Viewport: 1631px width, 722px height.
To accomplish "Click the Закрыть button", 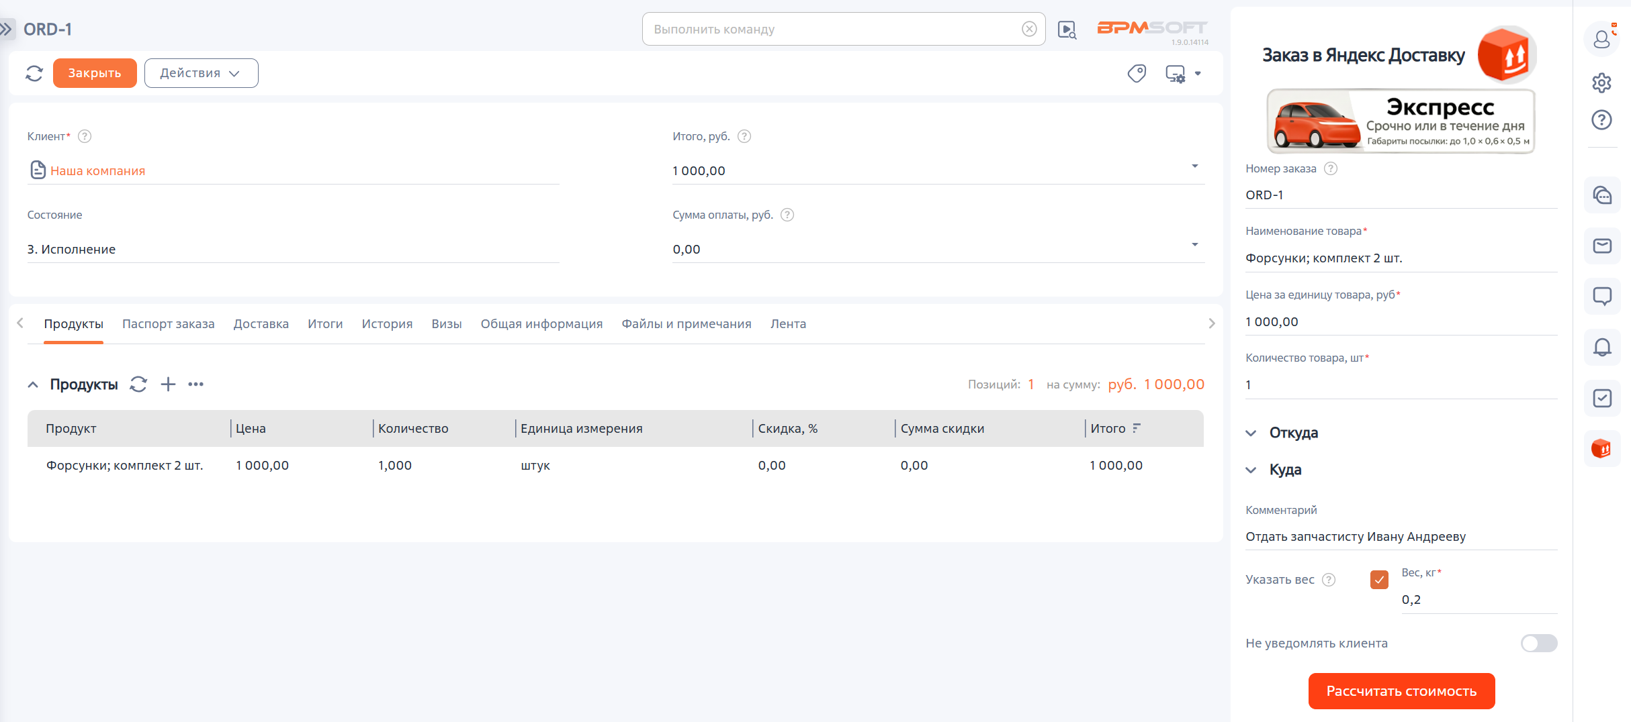I will [95, 73].
